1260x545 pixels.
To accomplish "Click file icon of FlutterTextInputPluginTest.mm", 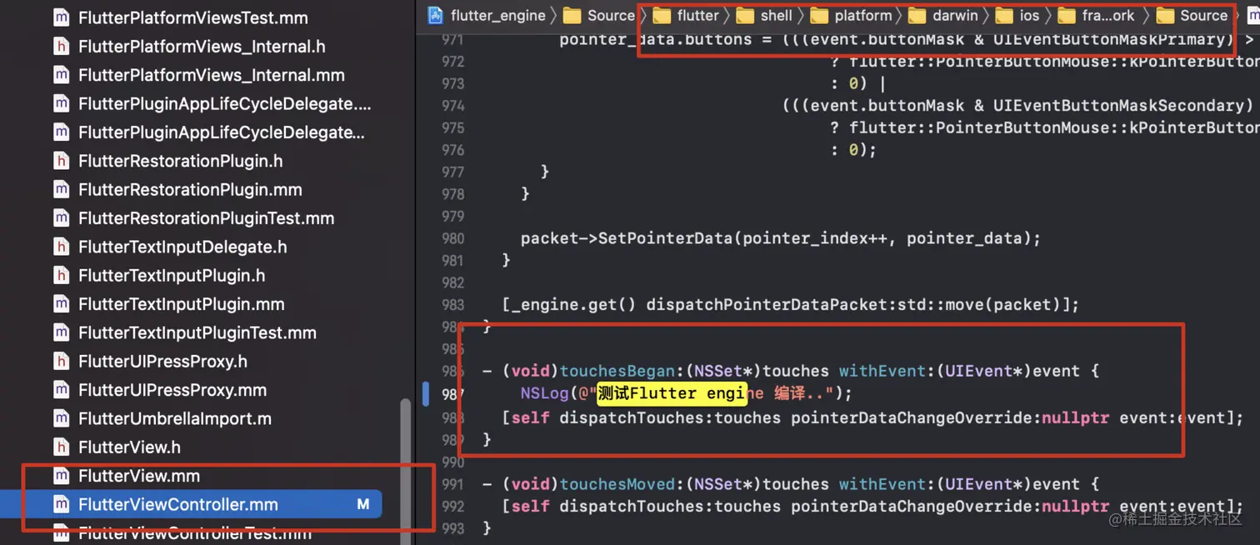I will point(61,332).
